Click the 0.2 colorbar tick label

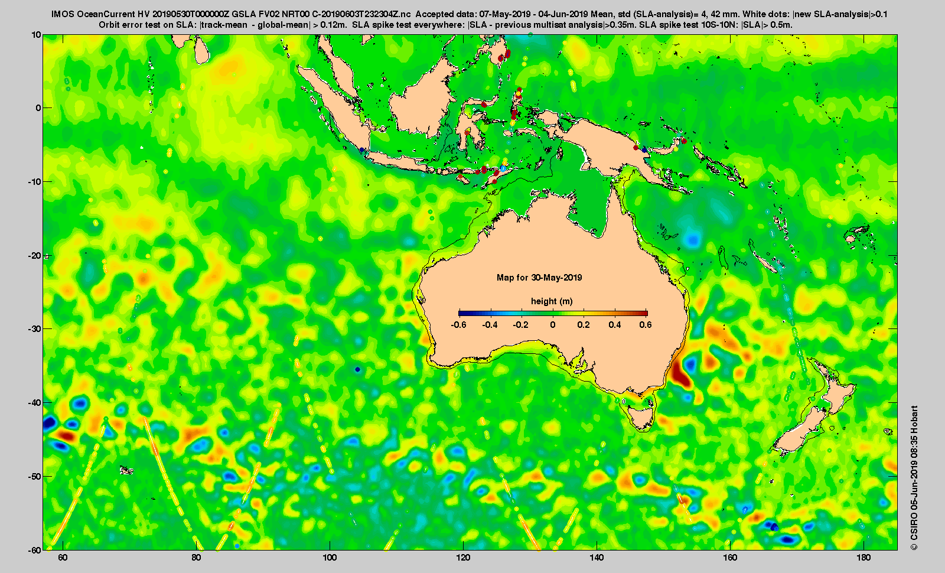[x=584, y=325]
